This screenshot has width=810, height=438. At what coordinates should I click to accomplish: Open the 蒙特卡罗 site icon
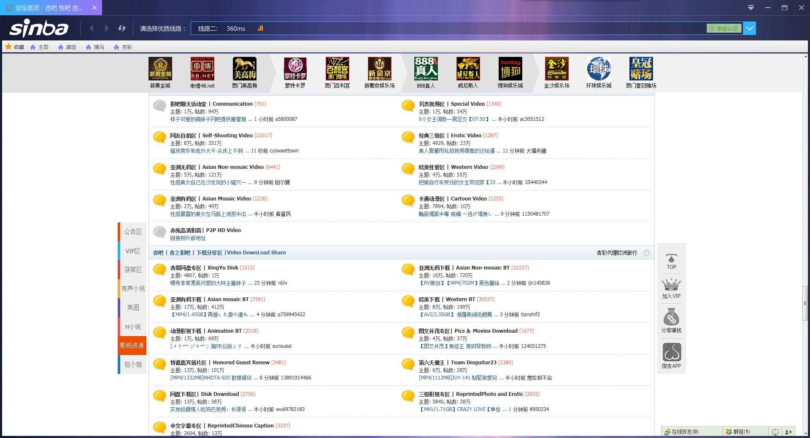pos(295,69)
